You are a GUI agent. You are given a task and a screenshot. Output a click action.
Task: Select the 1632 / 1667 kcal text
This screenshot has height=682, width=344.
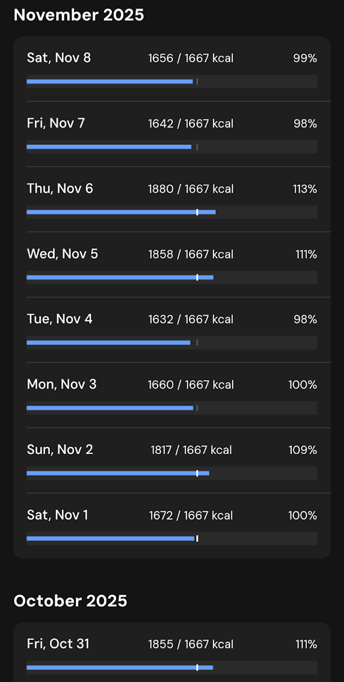(190, 319)
